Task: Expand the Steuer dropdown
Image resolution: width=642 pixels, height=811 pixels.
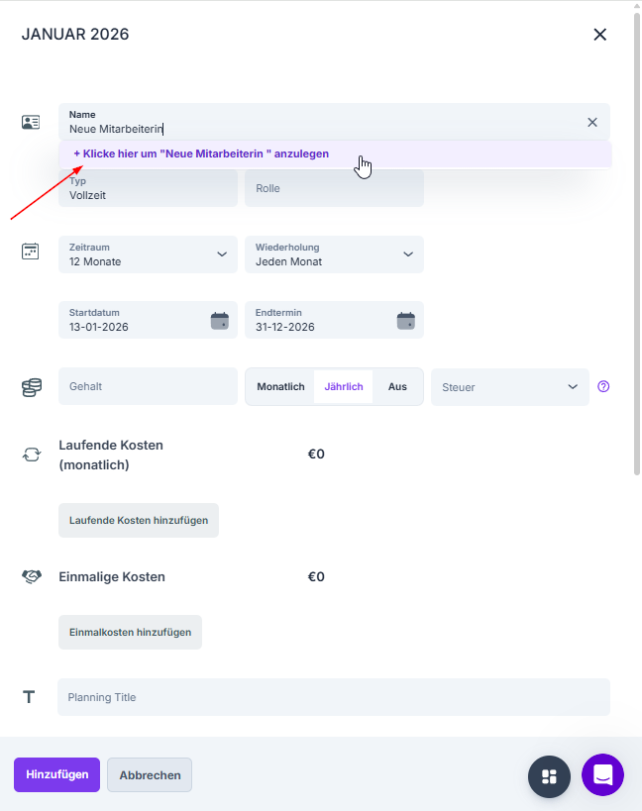Action: 509,387
